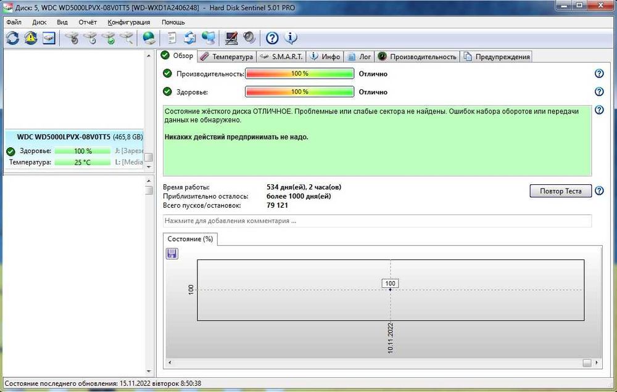Screen dimensions: 617x392
Task: Click the 79 121 start/stop count value
Action: (x=277, y=205)
